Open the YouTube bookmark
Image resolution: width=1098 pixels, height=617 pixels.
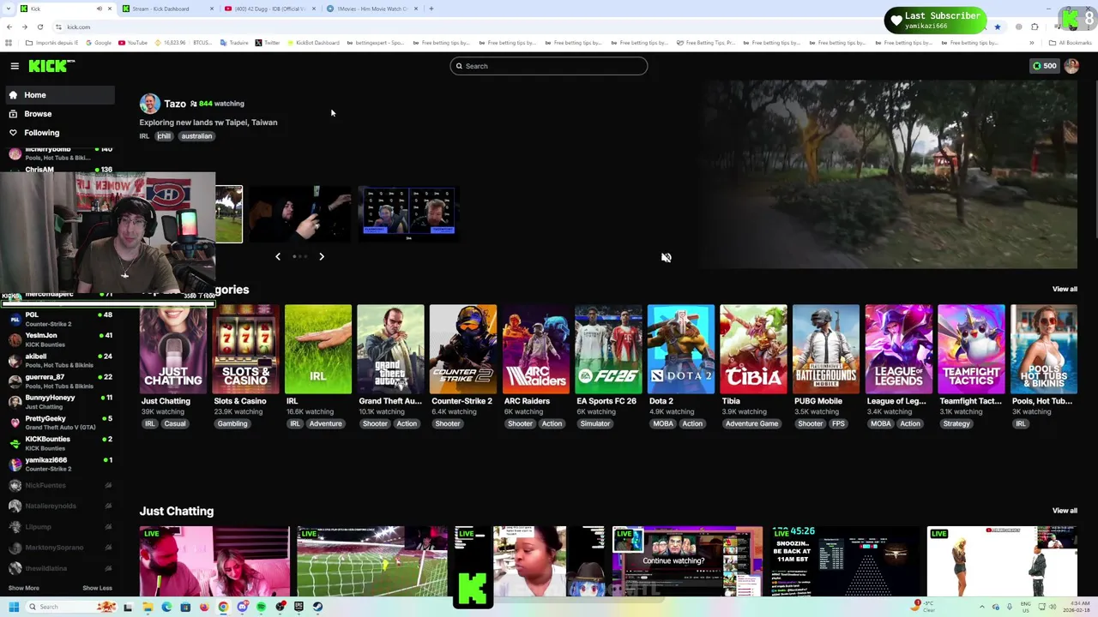[x=133, y=43]
